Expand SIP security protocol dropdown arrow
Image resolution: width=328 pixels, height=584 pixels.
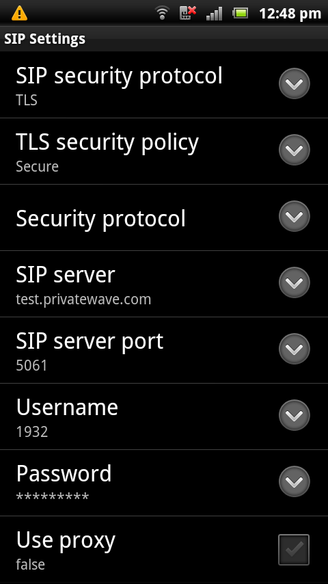(x=294, y=84)
